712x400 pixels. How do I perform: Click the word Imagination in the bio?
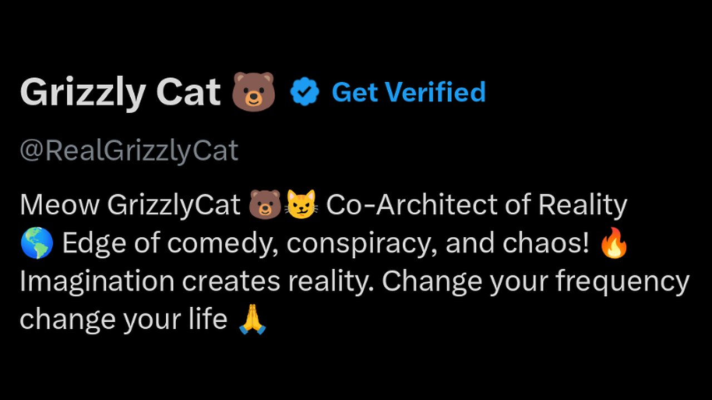click(96, 282)
